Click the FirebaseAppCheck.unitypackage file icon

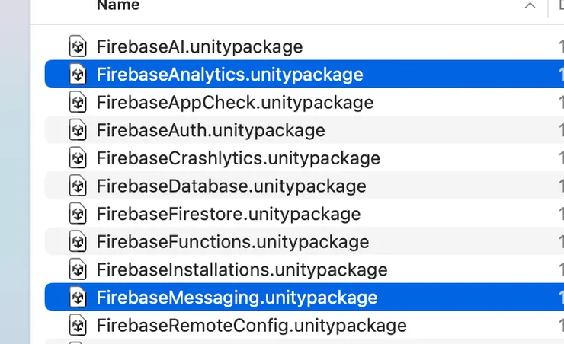(x=77, y=102)
